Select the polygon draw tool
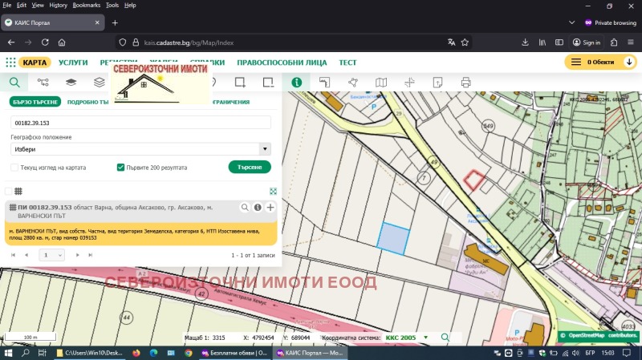Viewport: 642px width, 360px height. [353, 83]
